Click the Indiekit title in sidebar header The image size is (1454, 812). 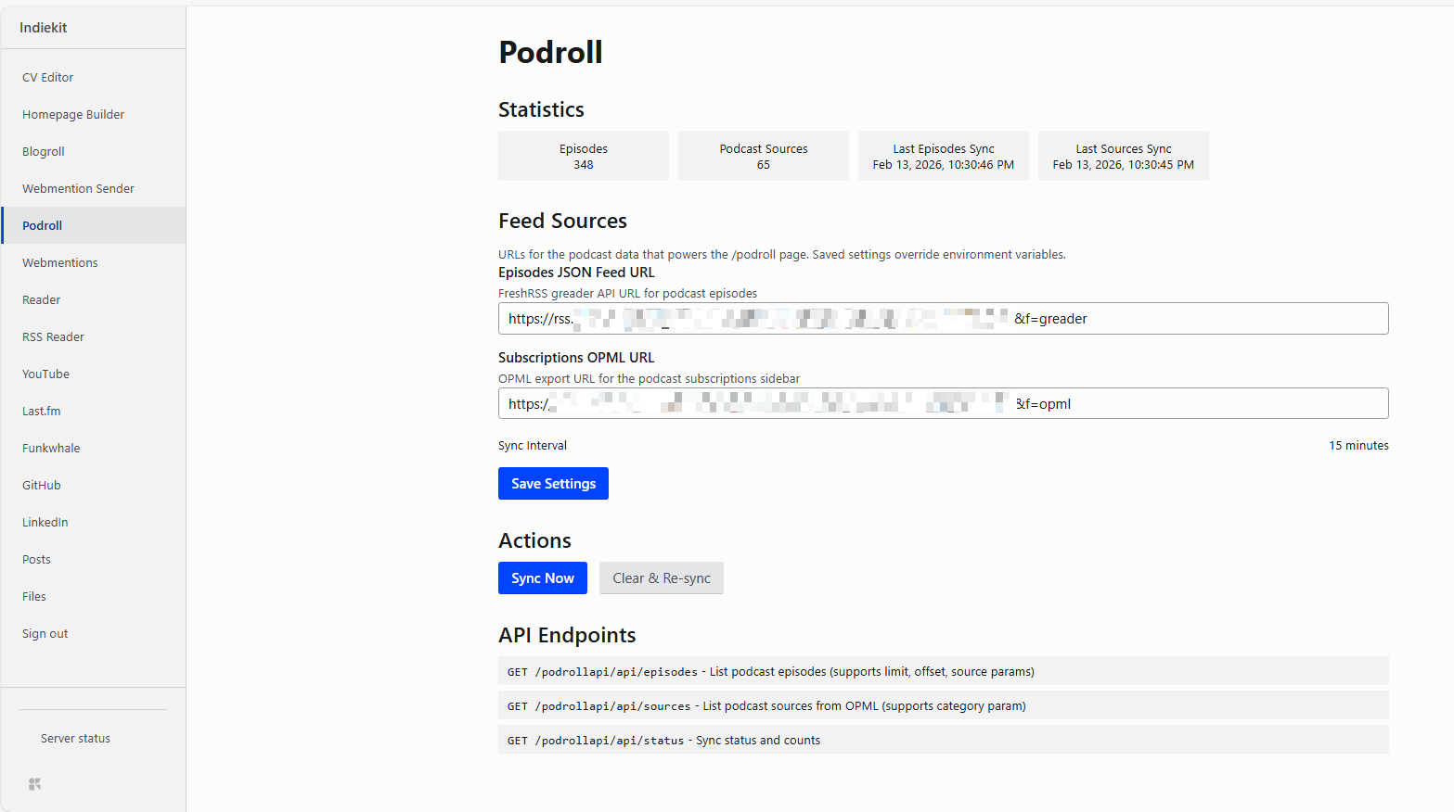[x=44, y=28]
